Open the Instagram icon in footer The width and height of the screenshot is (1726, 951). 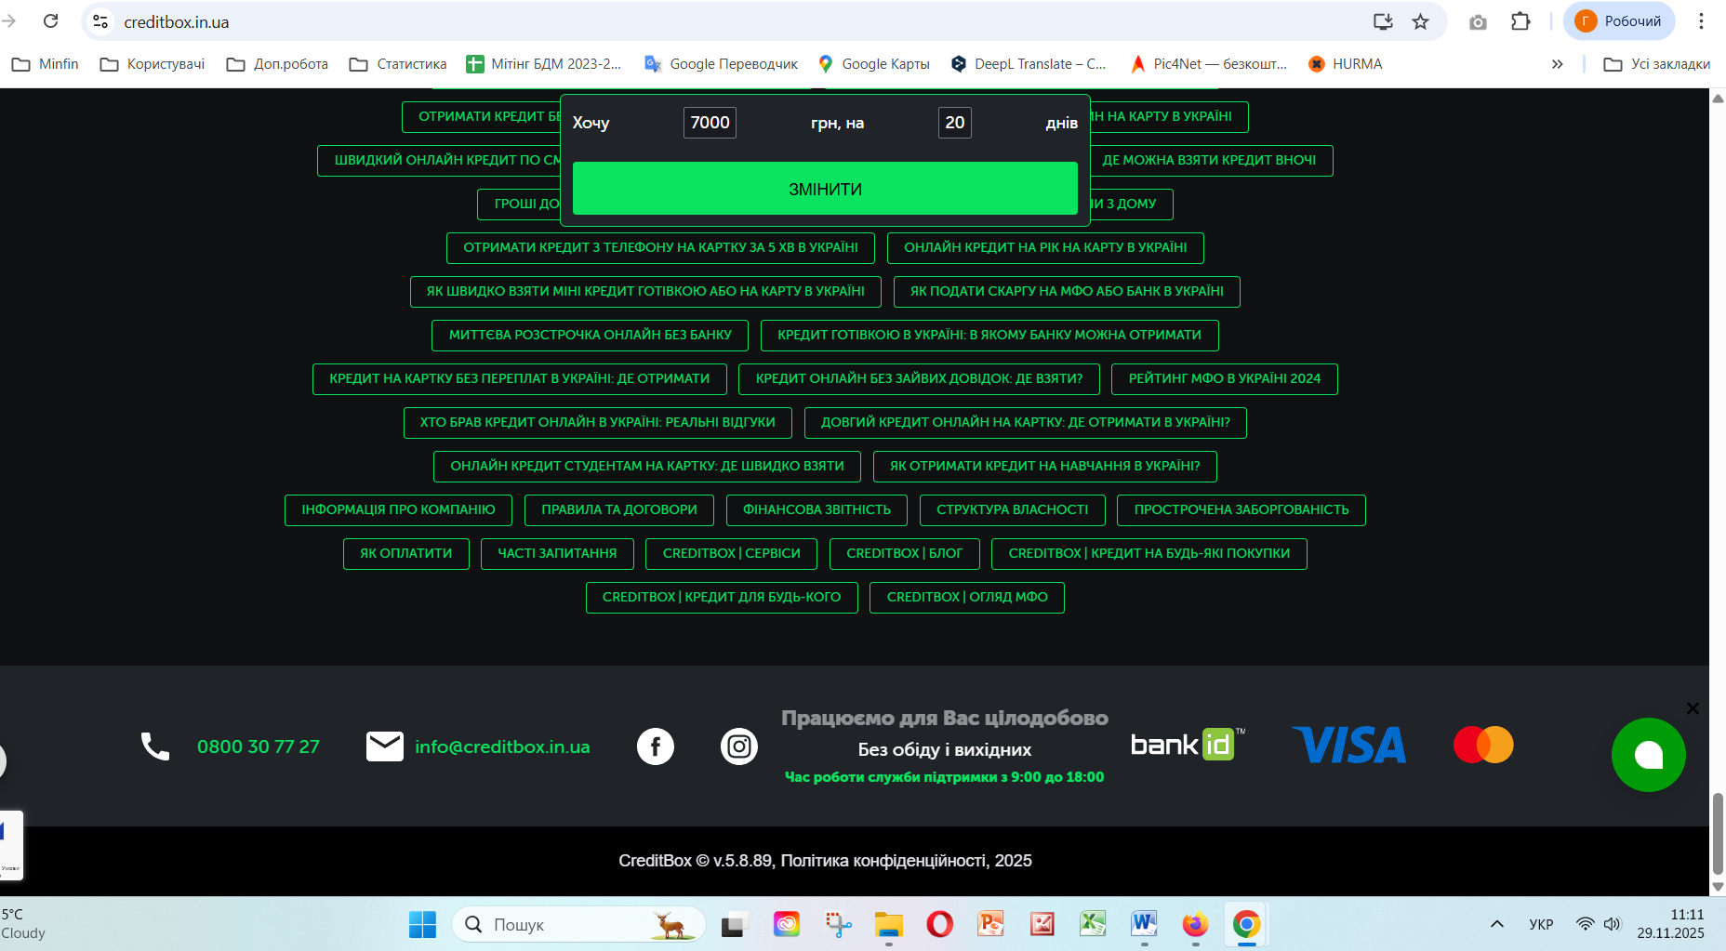coord(739,746)
